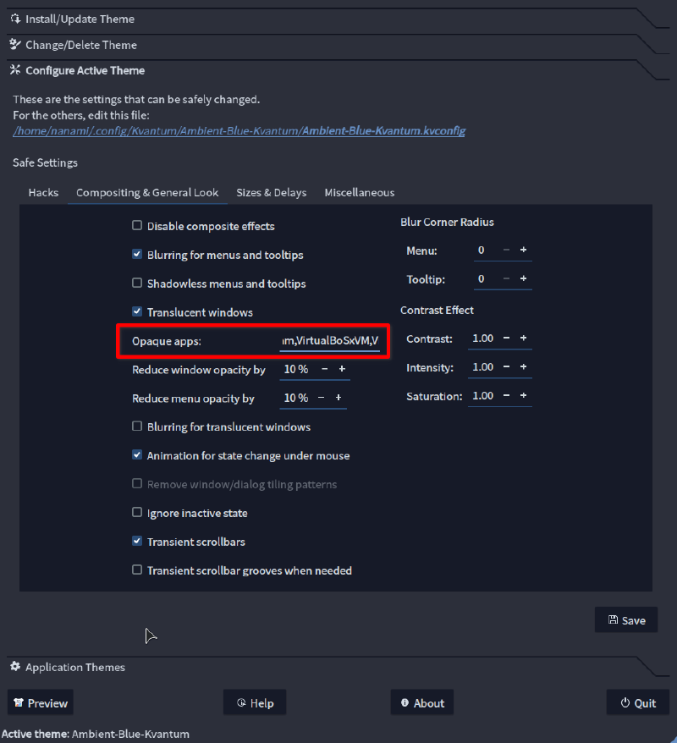Decrease the window opacity reduction value
The height and width of the screenshot is (743, 677).
[325, 370]
